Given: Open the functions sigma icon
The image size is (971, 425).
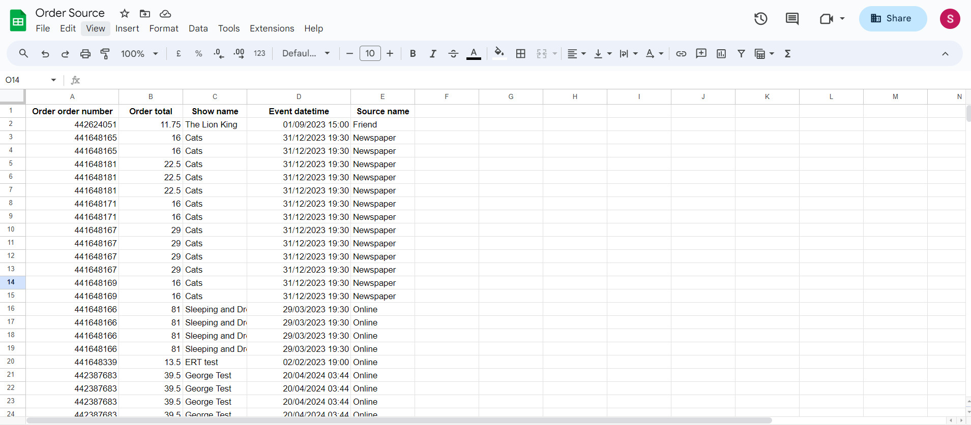Looking at the screenshot, I should coord(787,53).
